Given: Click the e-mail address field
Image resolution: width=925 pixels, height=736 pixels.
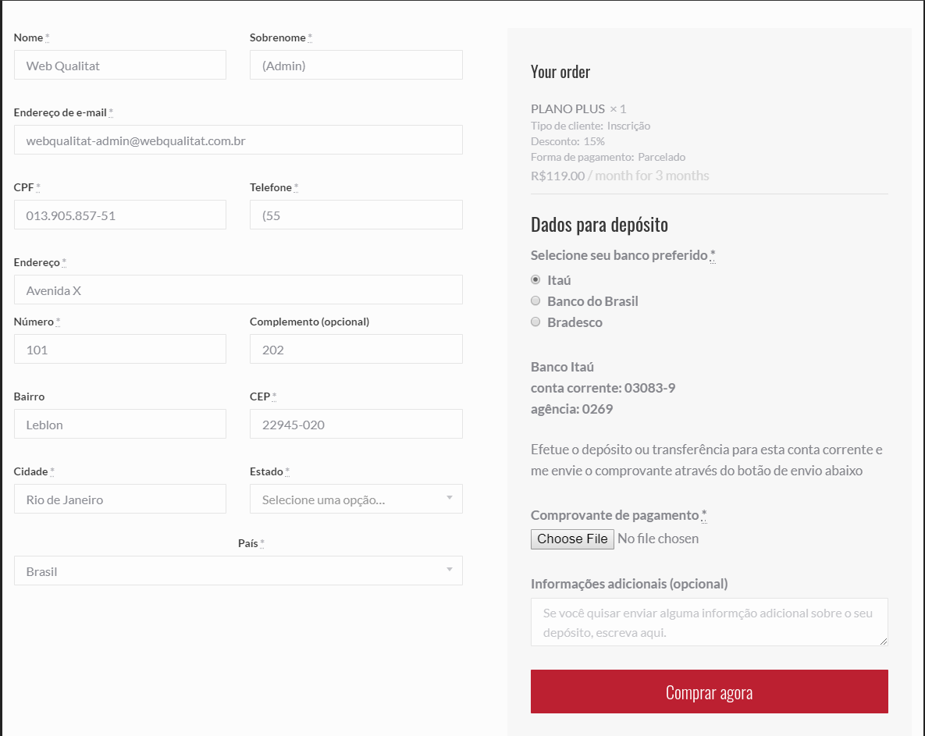Looking at the screenshot, I should coord(238,140).
